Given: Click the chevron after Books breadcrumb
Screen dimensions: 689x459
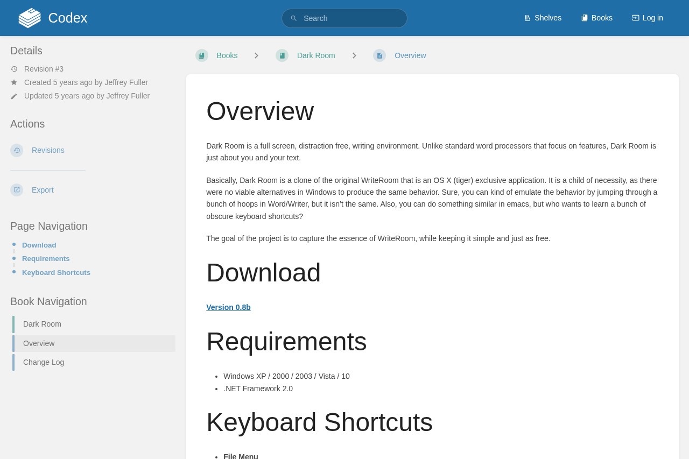Looking at the screenshot, I should [256, 55].
